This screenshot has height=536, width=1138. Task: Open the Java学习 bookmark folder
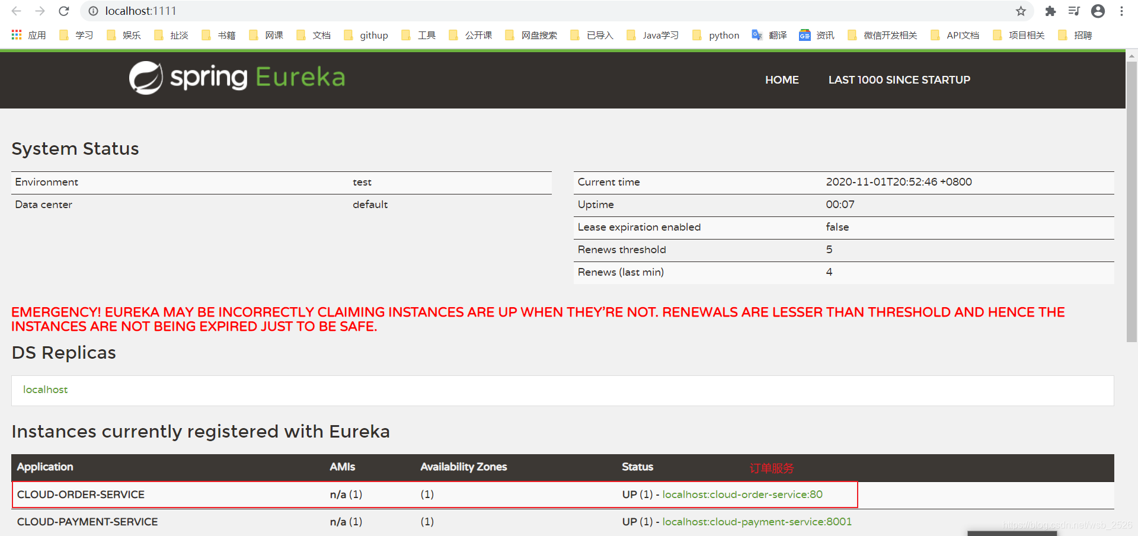tap(653, 35)
